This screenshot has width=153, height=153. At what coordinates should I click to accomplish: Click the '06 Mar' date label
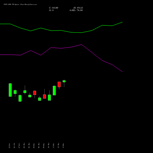pos(39,145)
